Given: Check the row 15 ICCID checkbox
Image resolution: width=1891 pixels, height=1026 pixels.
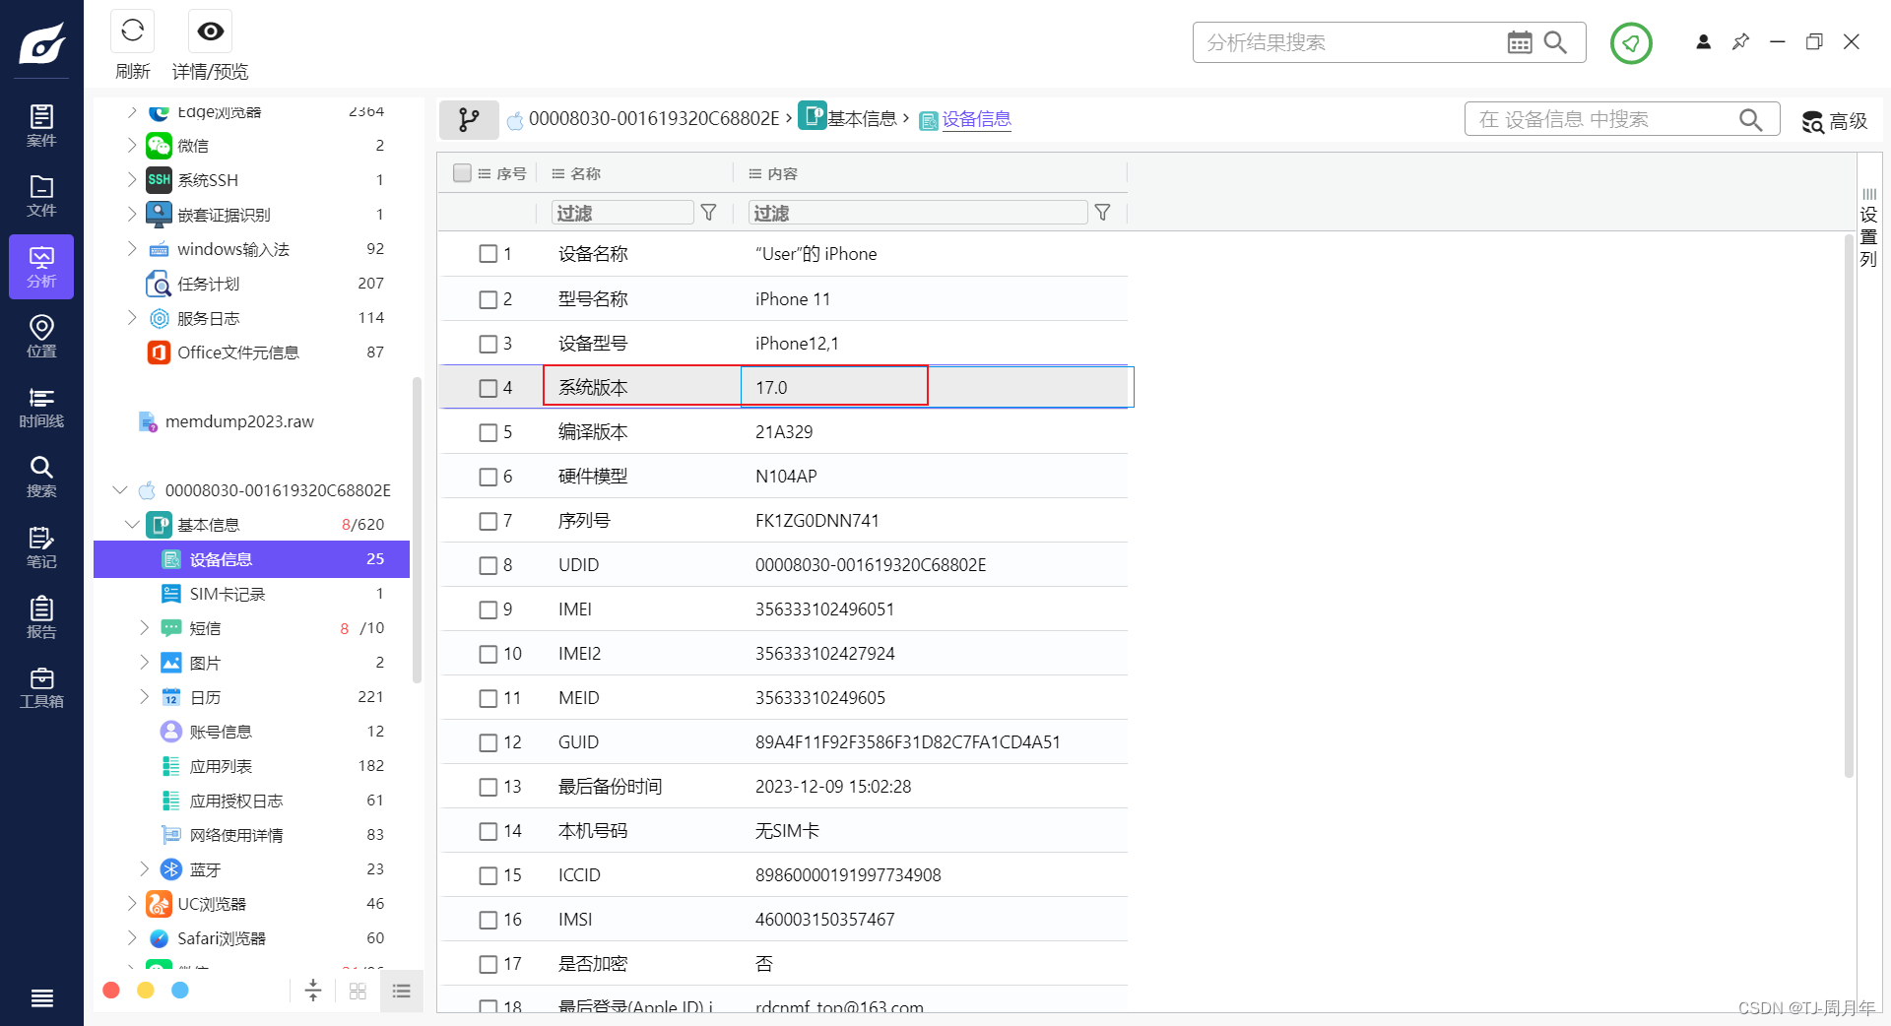Looking at the screenshot, I should coord(488,875).
